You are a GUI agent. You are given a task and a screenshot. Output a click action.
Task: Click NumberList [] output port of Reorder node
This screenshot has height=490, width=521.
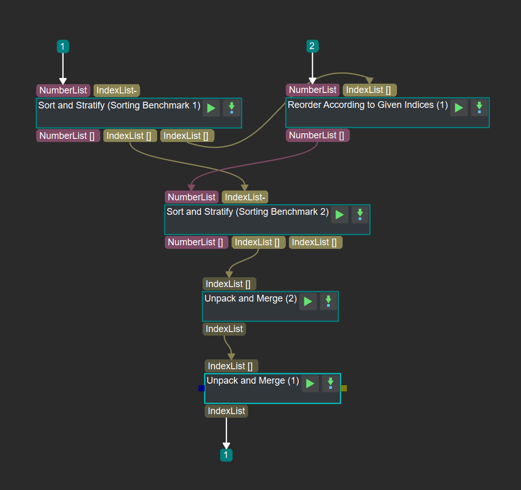[x=317, y=135]
